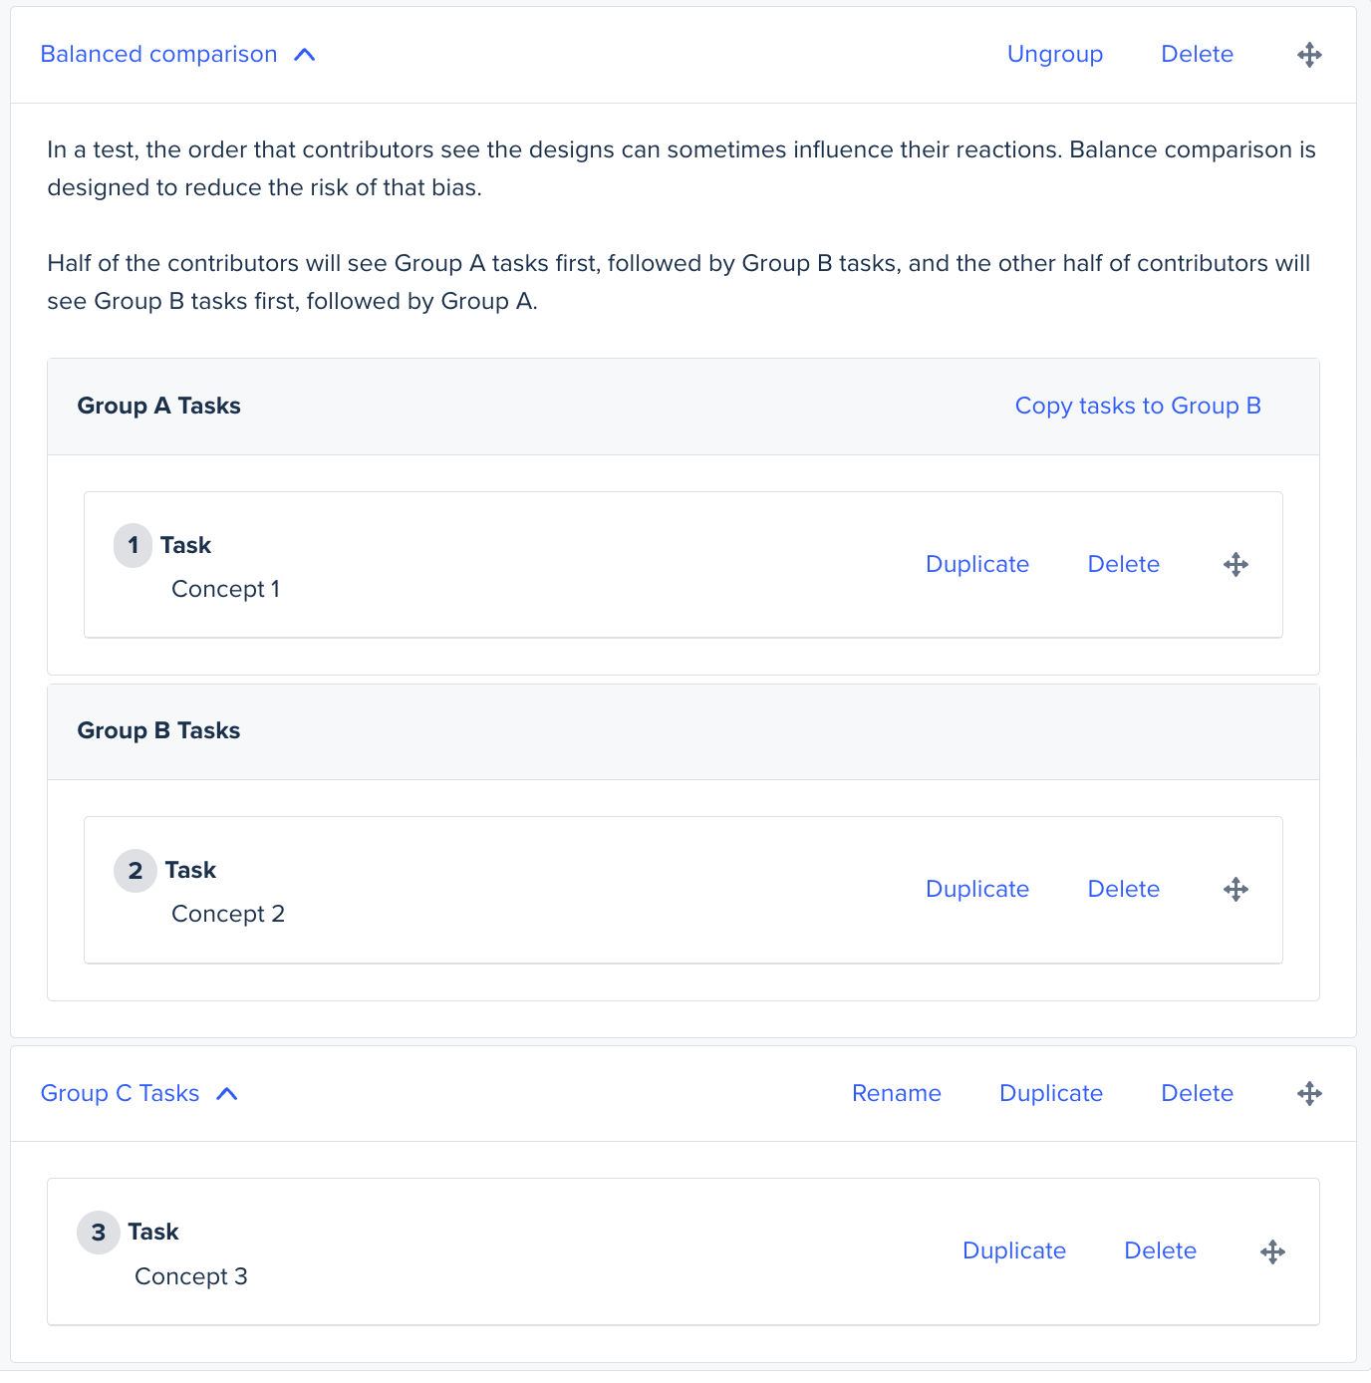Viewport: 1371px width, 1383px height.
Task: Click the number badge on Concept 2 task
Action: [x=135, y=870]
